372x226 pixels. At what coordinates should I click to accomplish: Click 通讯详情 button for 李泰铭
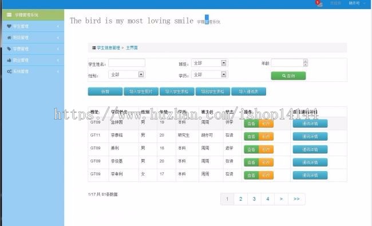310,136
